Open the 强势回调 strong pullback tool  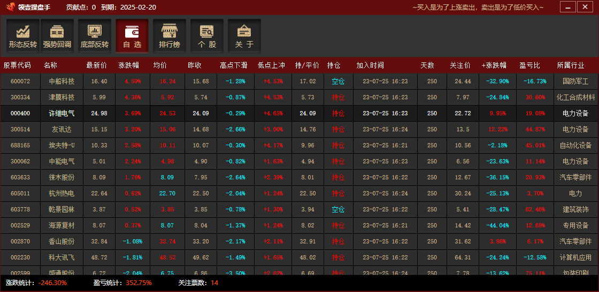coord(57,36)
